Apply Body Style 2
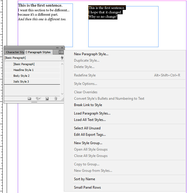This screenshot has height=193, width=190. (32, 76)
